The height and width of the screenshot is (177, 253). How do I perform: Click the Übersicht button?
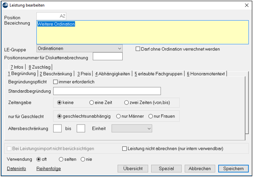pyautogui.click(x=133, y=168)
